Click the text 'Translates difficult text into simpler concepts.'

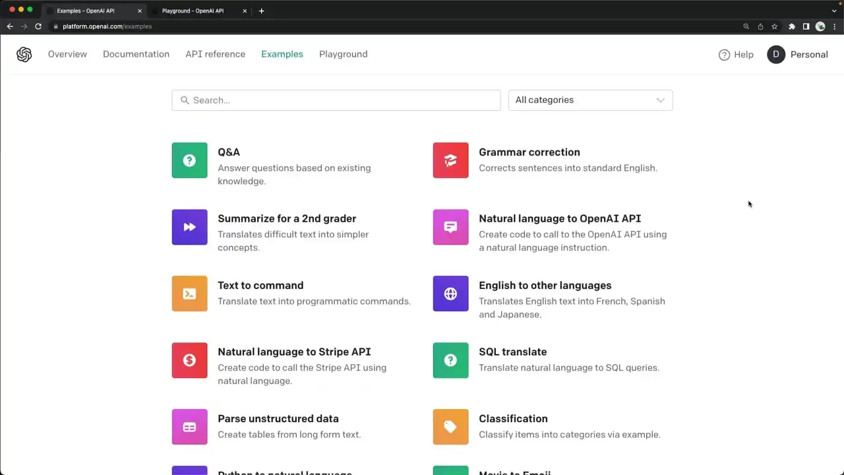point(293,241)
